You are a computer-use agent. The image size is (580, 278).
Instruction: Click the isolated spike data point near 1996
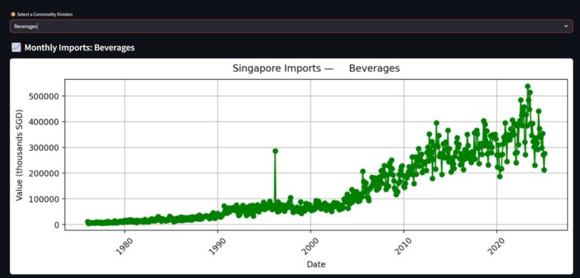point(275,151)
